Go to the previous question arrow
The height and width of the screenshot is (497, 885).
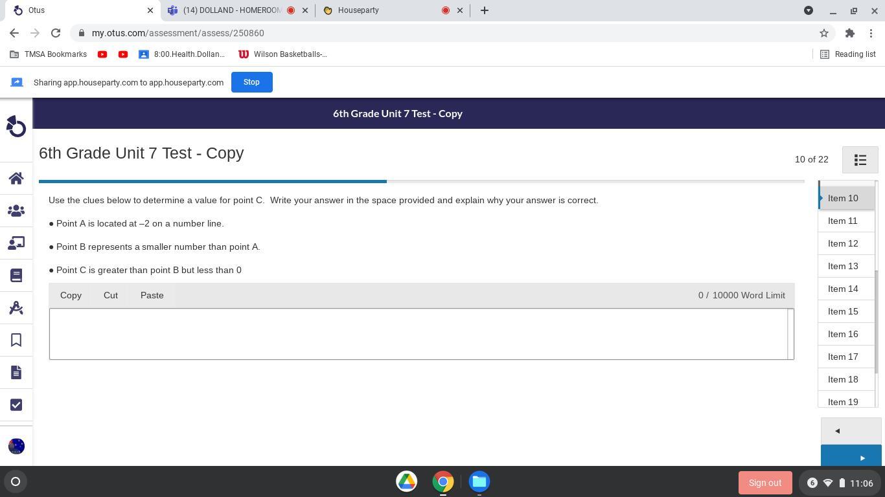851,431
